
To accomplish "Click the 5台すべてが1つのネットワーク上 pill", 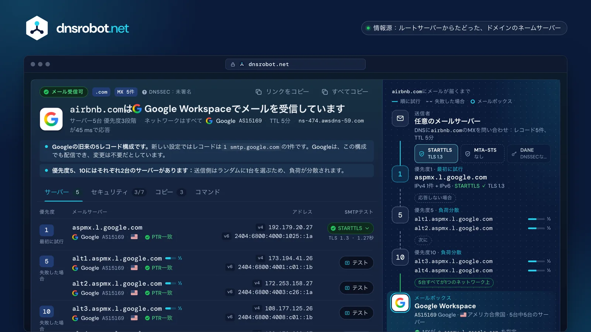I will tap(454, 282).
